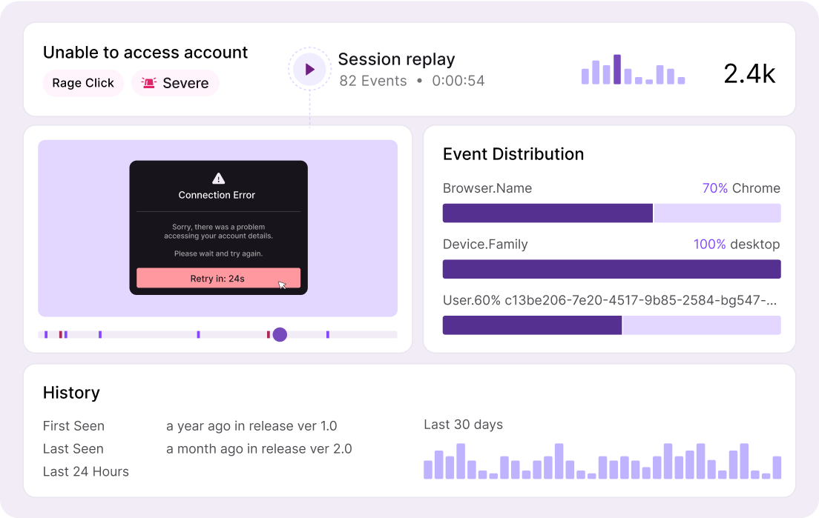Click the Severe severity badge
819x518 pixels.
(176, 83)
